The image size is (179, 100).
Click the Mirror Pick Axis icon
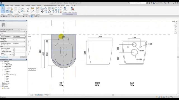click(x=49, y=8)
